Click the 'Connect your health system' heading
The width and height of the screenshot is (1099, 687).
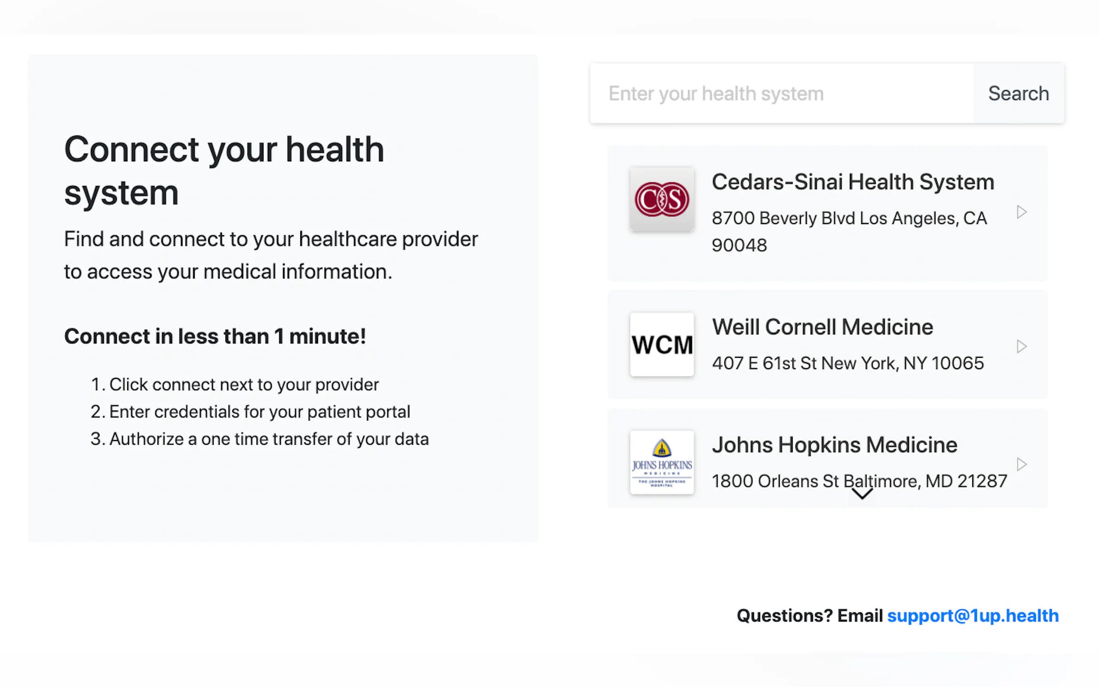pos(224,171)
